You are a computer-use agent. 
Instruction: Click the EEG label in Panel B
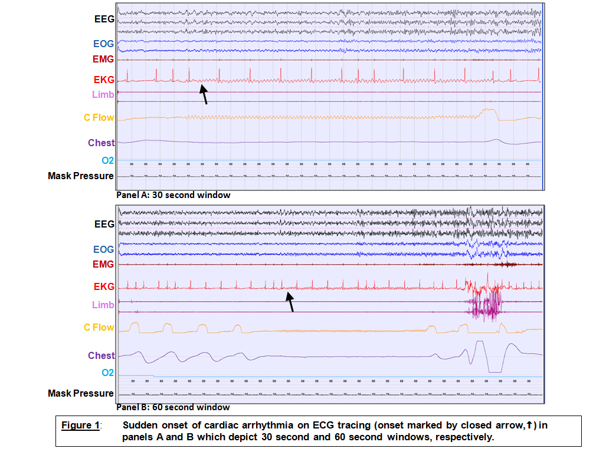point(104,224)
